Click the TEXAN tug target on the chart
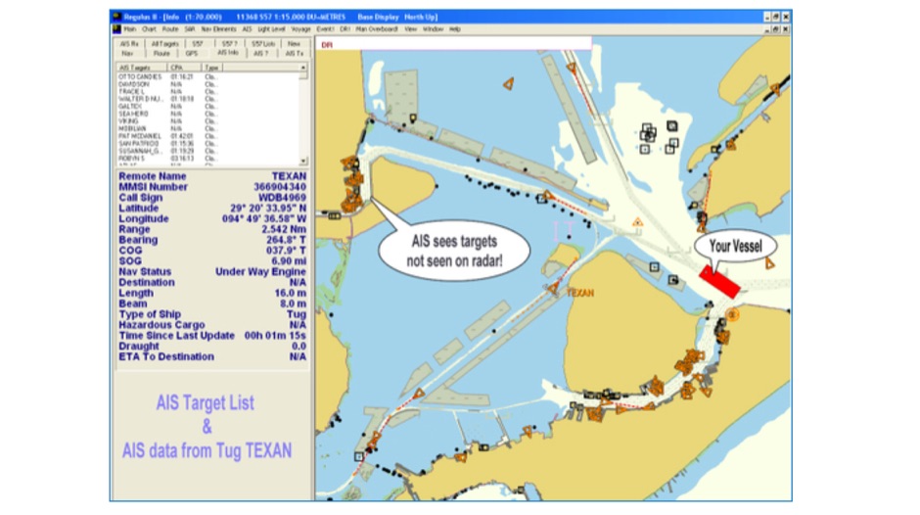Screen dimensions: 920x515 click(x=553, y=288)
